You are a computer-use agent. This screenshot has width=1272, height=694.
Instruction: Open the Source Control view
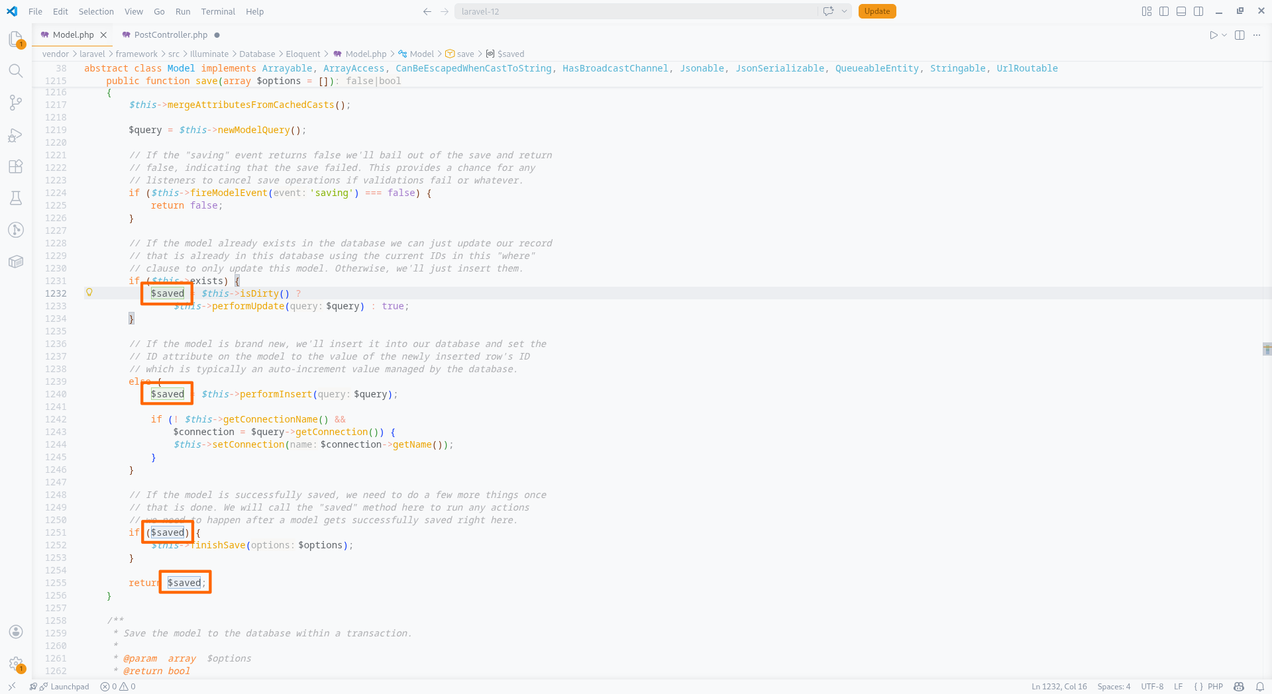click(x=16, y=103)
